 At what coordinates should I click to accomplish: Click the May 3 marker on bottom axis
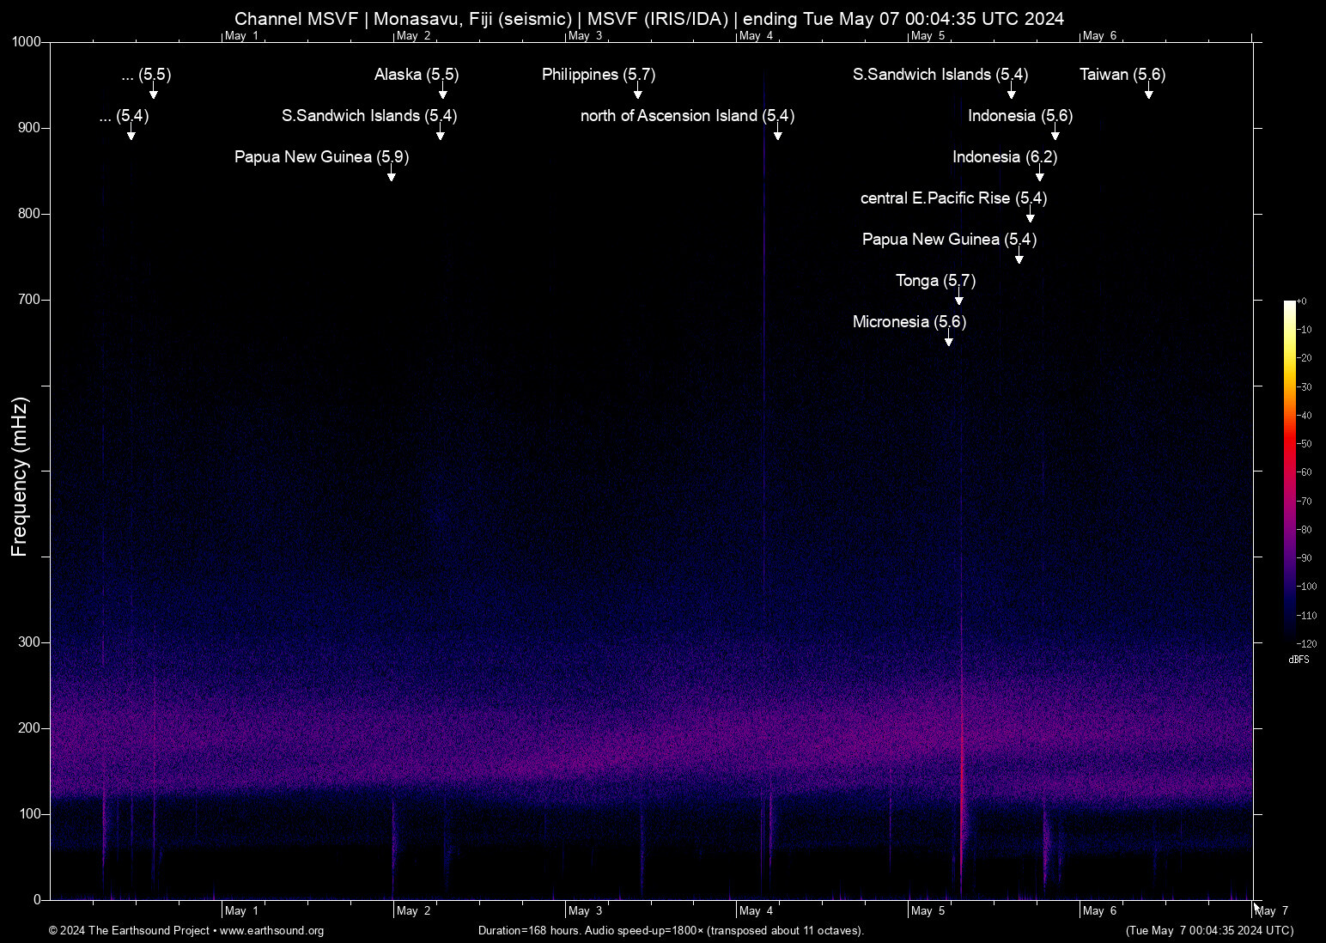click(585, 910)
